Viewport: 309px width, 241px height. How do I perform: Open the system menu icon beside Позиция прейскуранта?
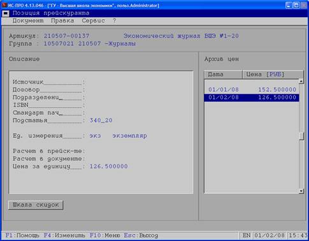point(6,13)
